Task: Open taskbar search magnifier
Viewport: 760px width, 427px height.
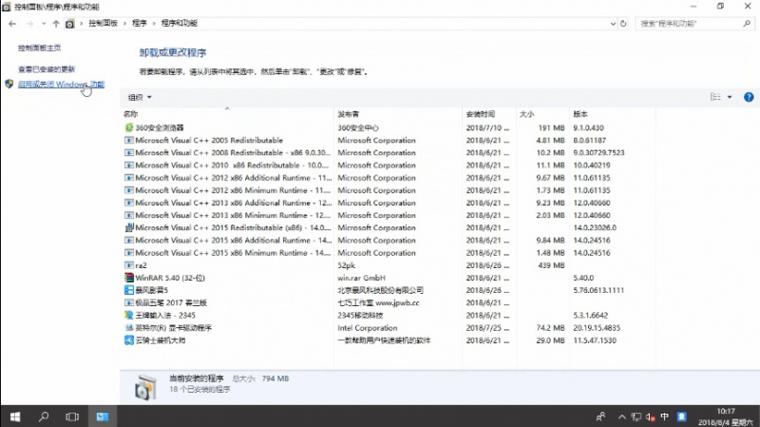Action: point(44,417)
